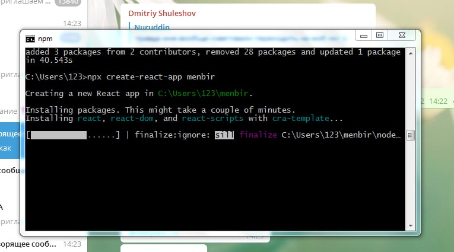Open Dmitriy Shuleshov sender name in chat
This screenshot has height=252, width=454.
[x=162, y=13]
